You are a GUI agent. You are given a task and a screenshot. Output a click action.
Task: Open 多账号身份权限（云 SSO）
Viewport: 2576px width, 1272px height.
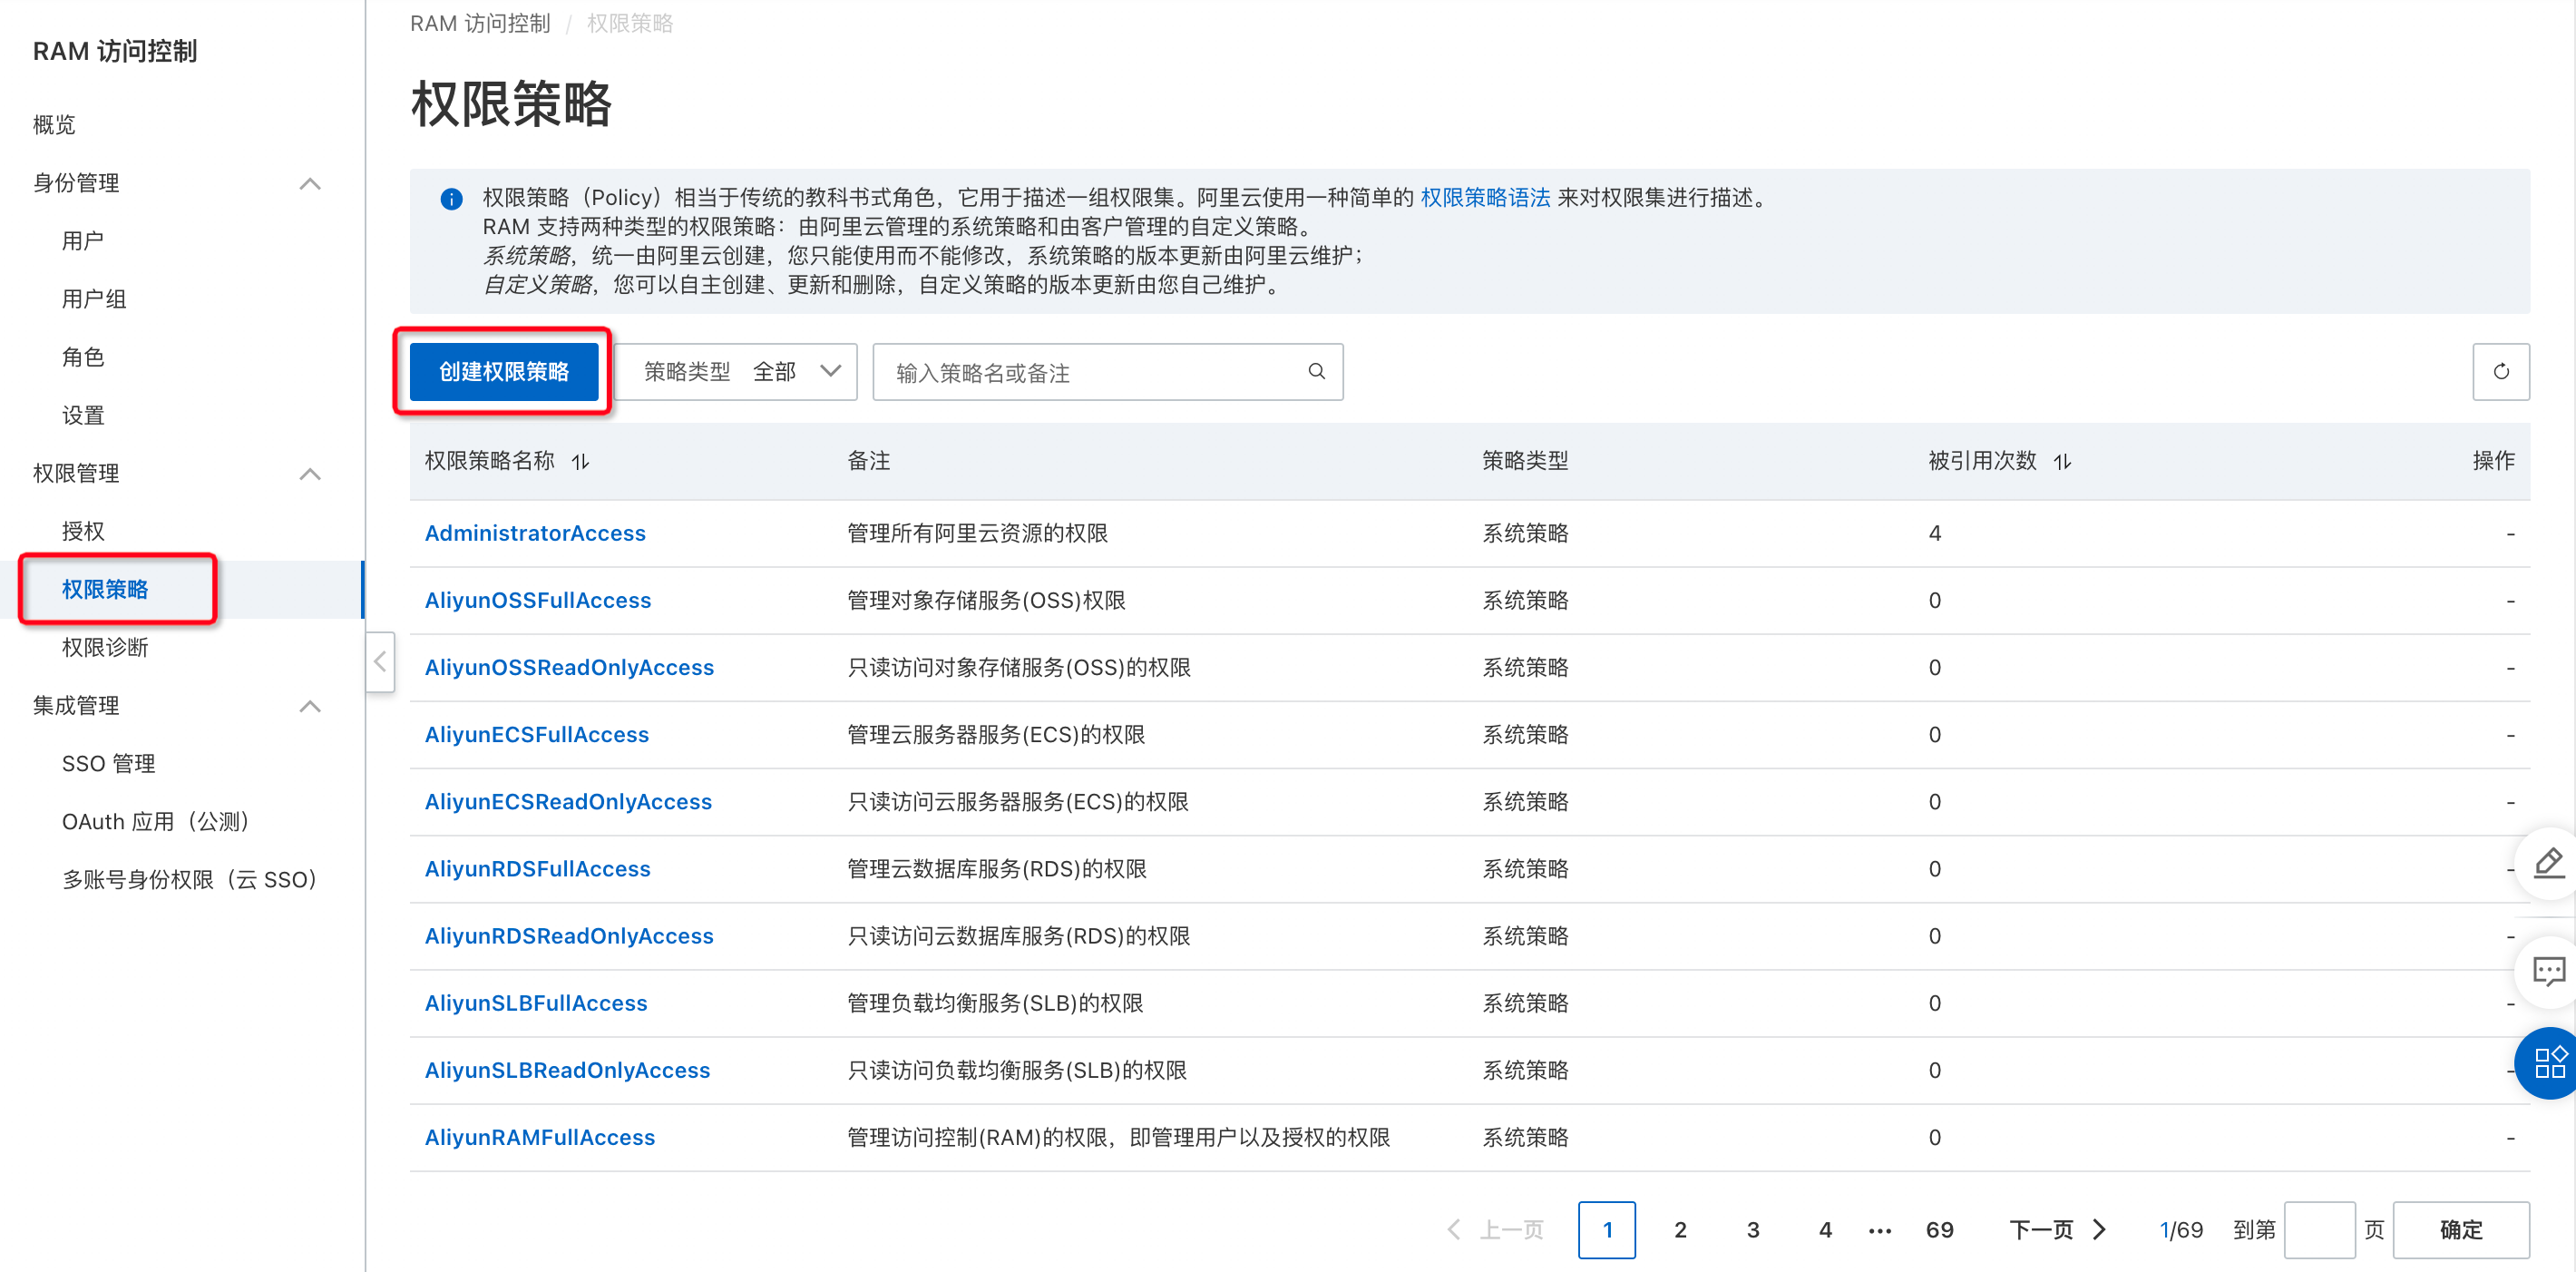(x=190, y=879)
